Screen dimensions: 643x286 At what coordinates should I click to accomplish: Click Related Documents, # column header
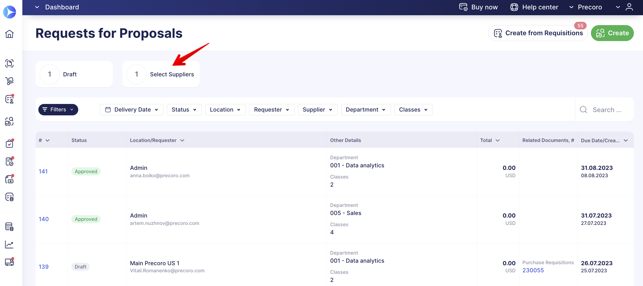point(548,140)
